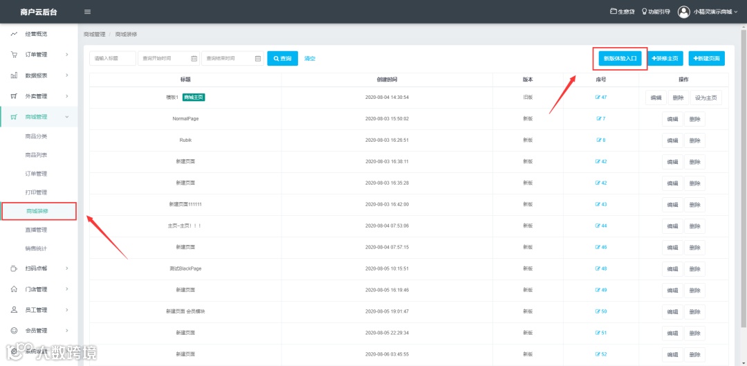Click the user avatar icon
The width and height of the screenshot is (747, 366).
point(684,12)
